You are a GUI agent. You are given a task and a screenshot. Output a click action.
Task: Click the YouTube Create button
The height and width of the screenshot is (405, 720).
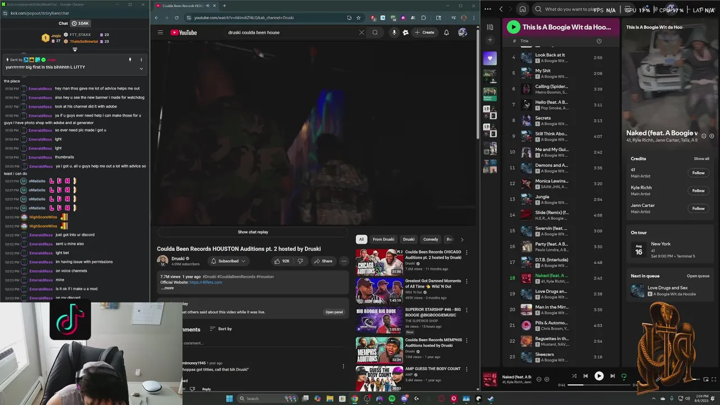pyautogui.click(x=424, y=33)
